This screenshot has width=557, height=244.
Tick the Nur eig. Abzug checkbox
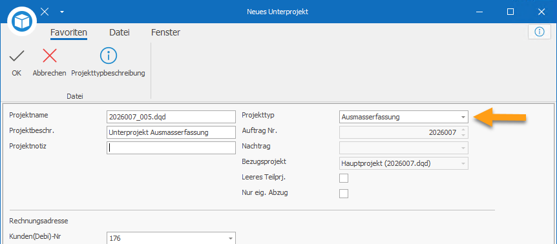pos(344,194)
